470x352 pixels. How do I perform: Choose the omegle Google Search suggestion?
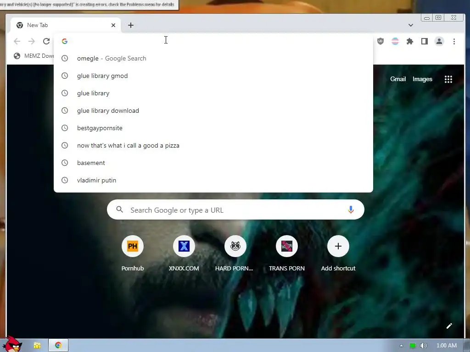(x=213, y=58)
